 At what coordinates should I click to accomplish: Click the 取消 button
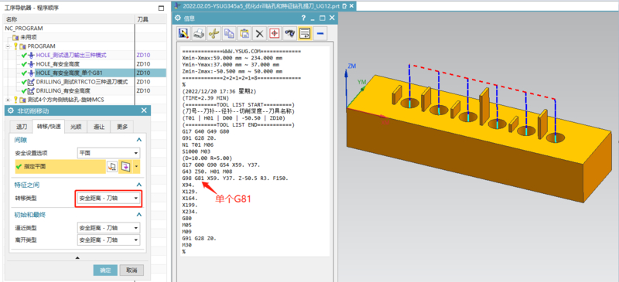tap(132, 270)
